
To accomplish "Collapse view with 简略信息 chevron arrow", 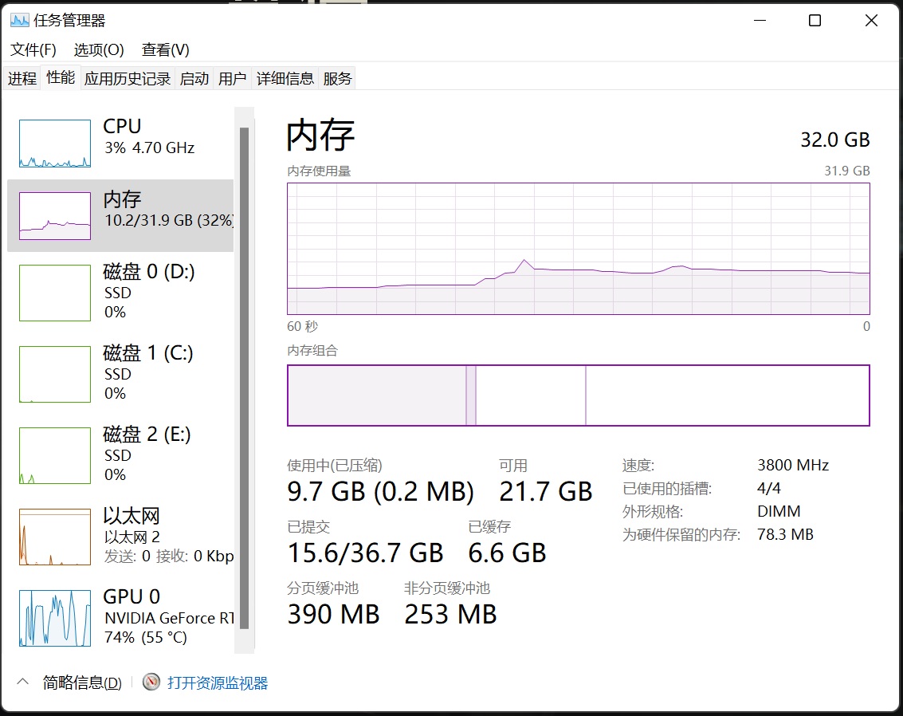I will (23, 682).
